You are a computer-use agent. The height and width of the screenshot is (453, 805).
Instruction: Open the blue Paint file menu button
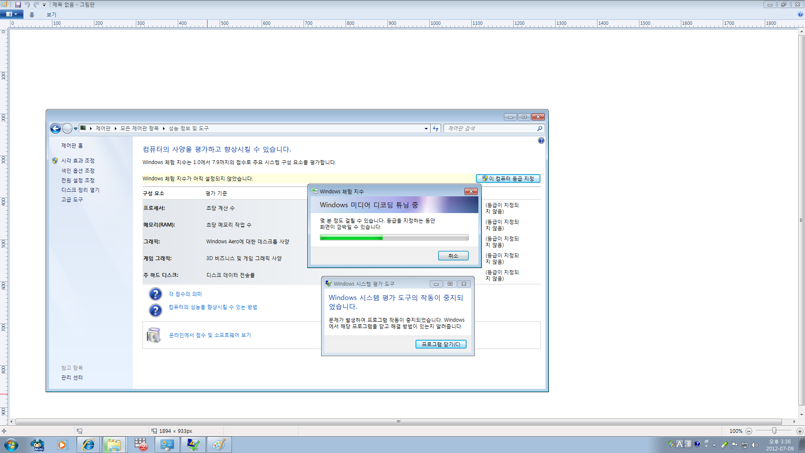pyautogui.click(x=11, y=14)
